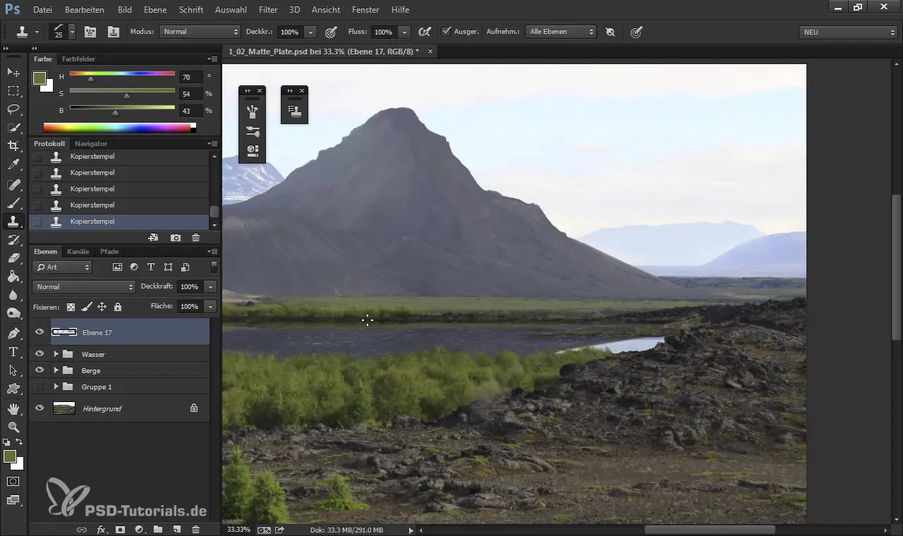Select the Lasso tool

13,109
